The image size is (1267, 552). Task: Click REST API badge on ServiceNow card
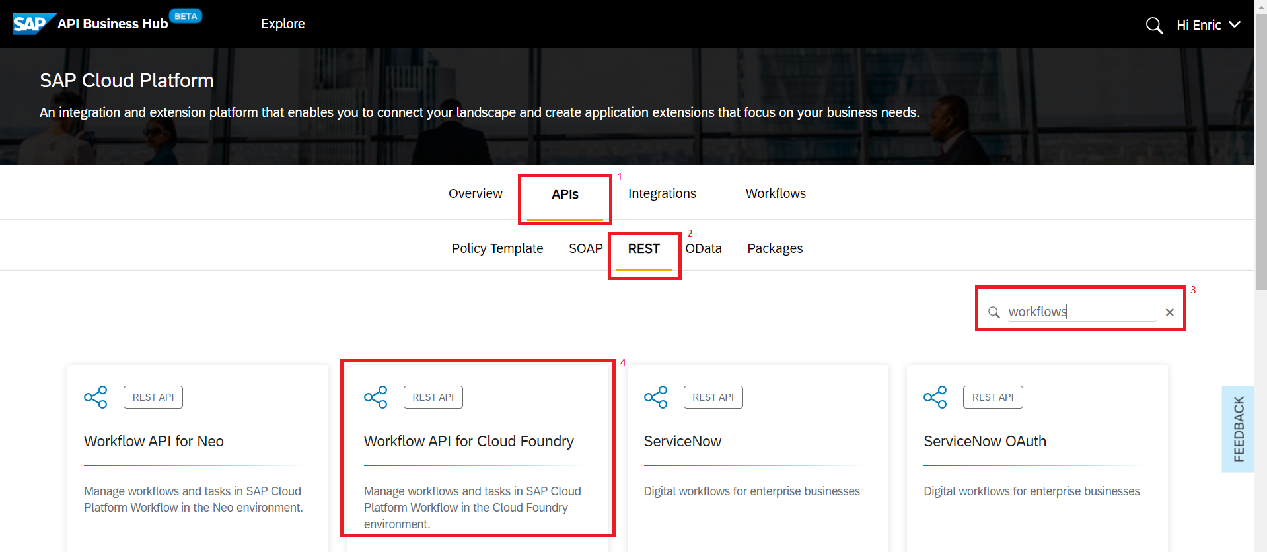pyautogui.click(x=713, y=397)
